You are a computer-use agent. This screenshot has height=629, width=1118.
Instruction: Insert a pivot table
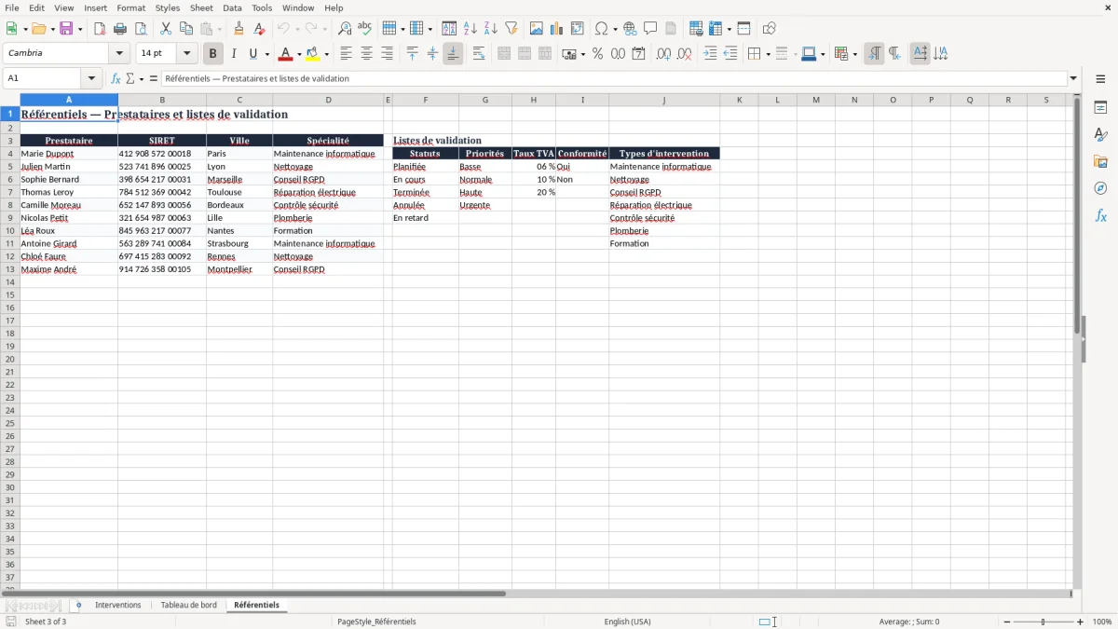click(578, 29)
